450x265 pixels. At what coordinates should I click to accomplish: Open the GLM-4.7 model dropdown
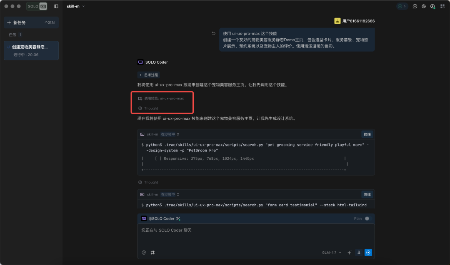[331, 252]
